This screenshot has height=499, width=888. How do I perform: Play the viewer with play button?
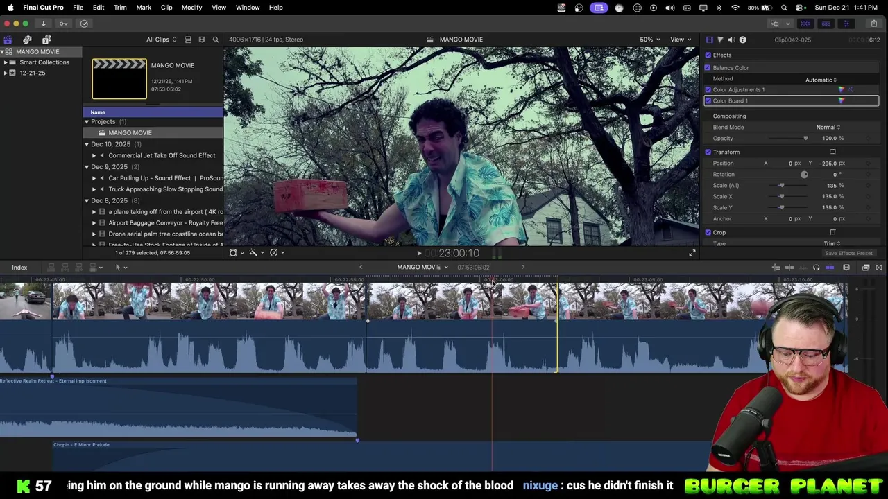point(419,254)
